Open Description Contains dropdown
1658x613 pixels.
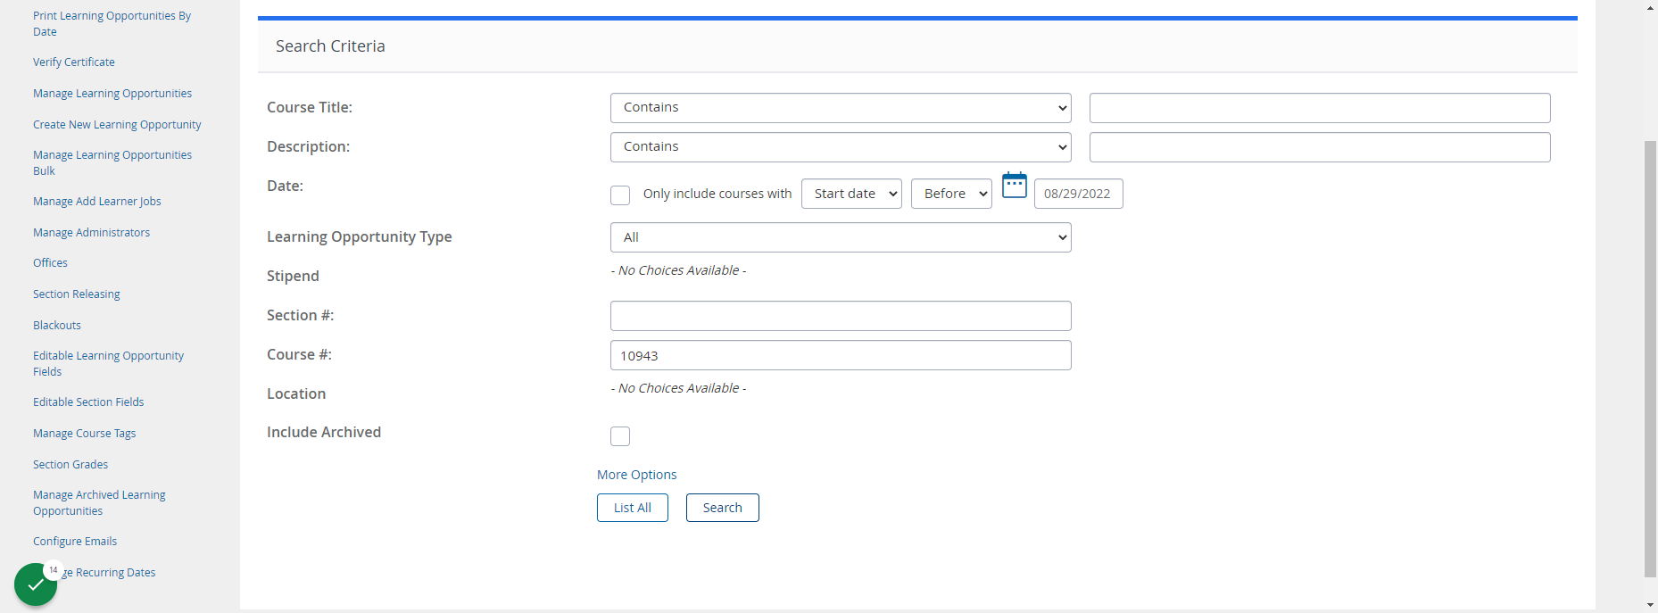[841, 147]
